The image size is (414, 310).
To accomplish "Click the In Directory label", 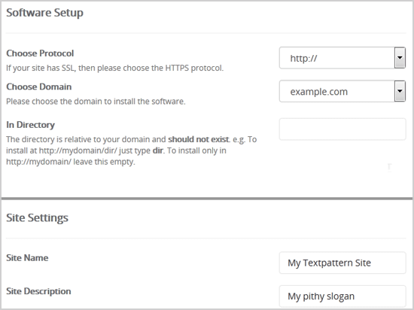I will (x=30, y=125).
